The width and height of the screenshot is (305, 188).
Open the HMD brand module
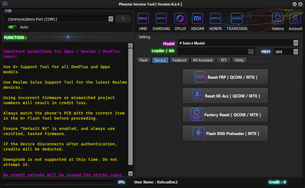coord(143,19)
